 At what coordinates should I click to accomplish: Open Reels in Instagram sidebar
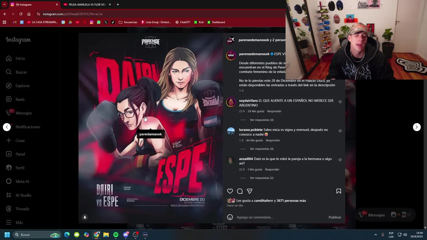(x=15, y=99)
